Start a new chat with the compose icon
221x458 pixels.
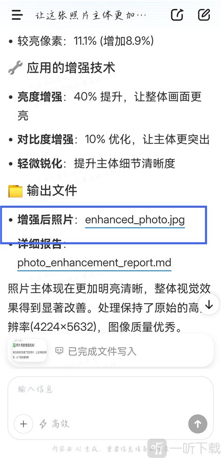point(204,15)
